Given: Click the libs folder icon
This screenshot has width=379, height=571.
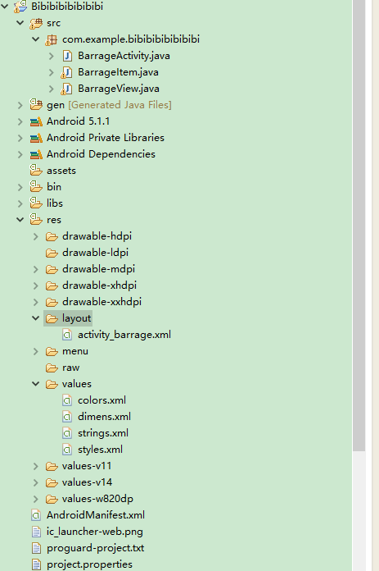Looking at the screenshot, I should (36, 203).
